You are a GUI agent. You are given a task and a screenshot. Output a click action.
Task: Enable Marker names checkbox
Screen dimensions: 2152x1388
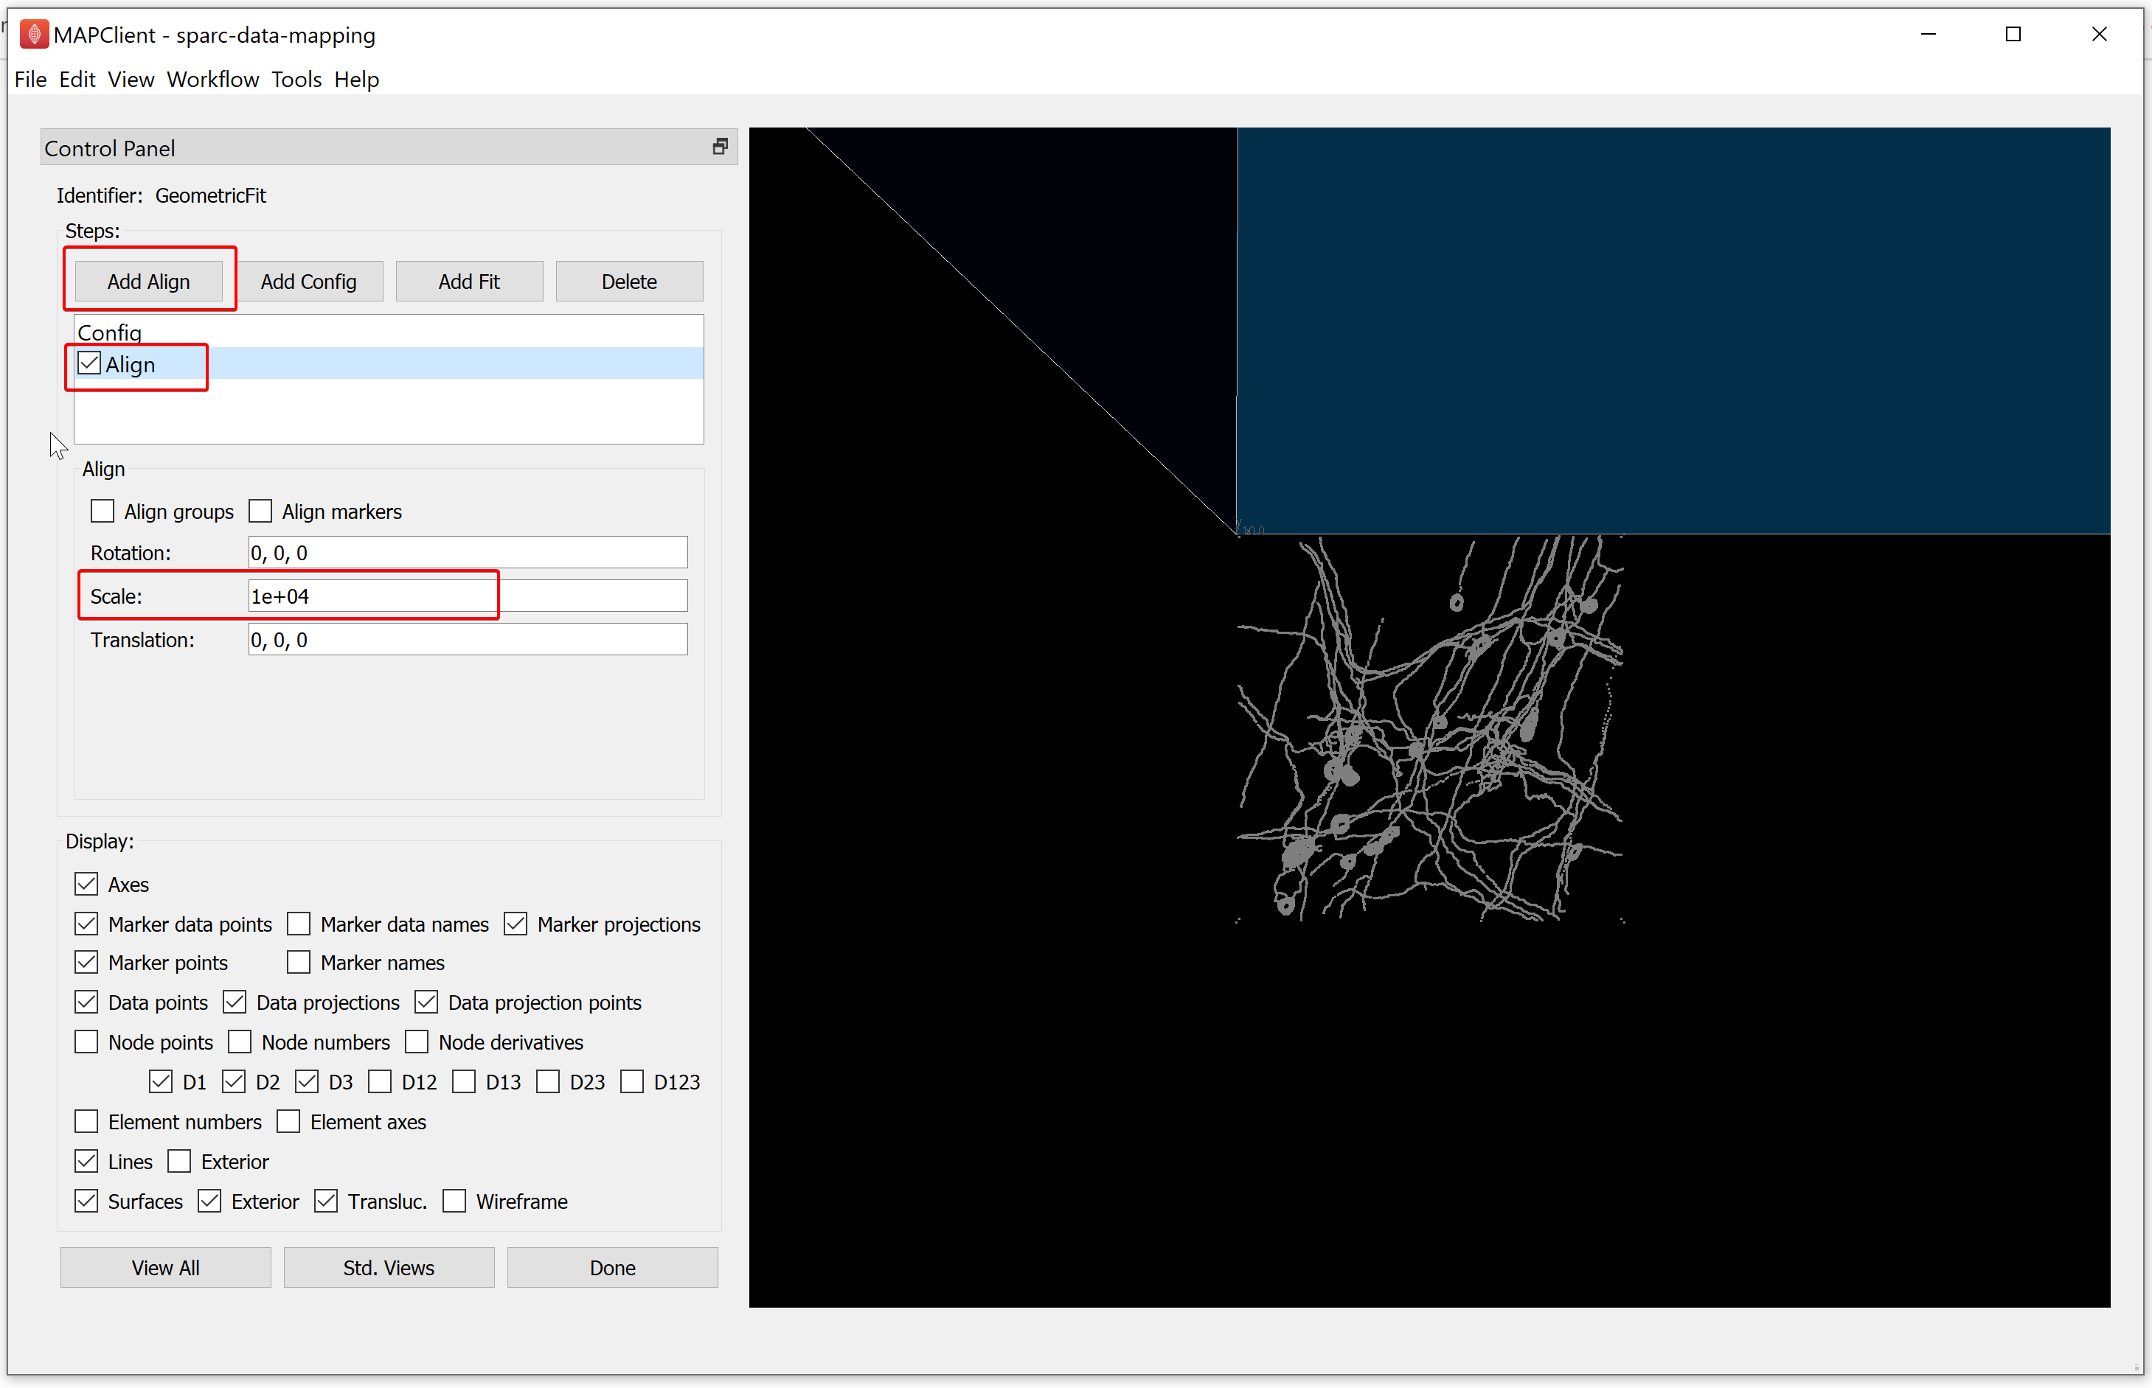tap(299, 962)
